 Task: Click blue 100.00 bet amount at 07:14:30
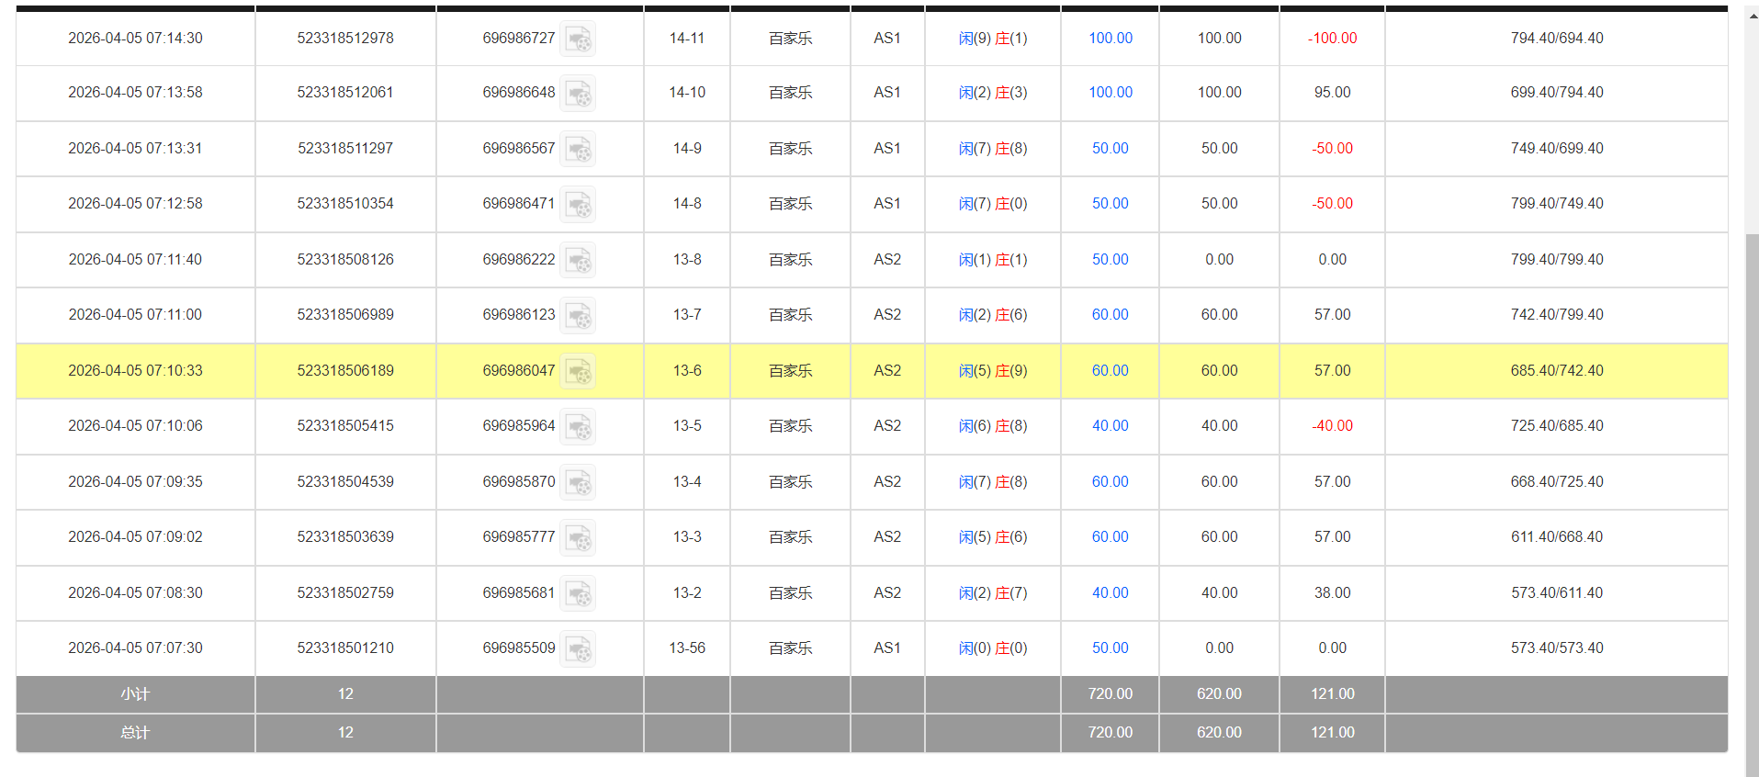click(x=1110, y=39)
